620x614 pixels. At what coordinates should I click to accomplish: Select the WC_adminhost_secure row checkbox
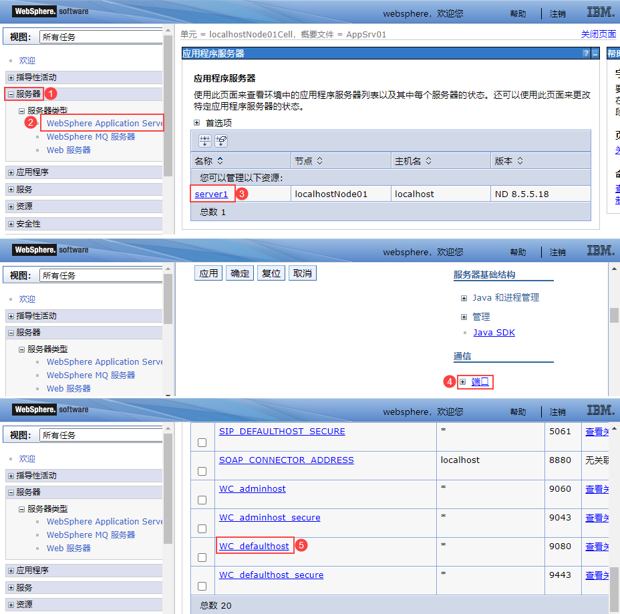click(x=202, y=528)
